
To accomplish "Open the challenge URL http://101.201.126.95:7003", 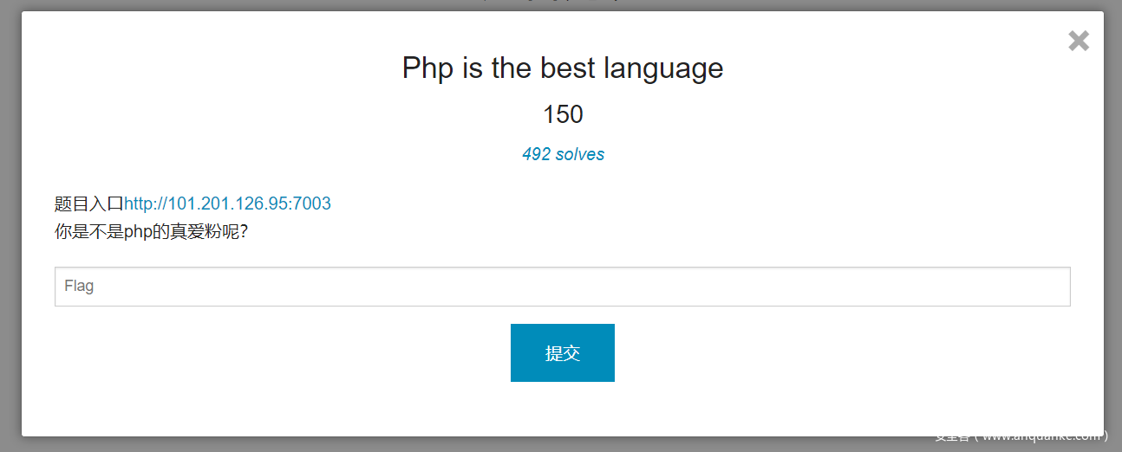I will coord(227,204).
